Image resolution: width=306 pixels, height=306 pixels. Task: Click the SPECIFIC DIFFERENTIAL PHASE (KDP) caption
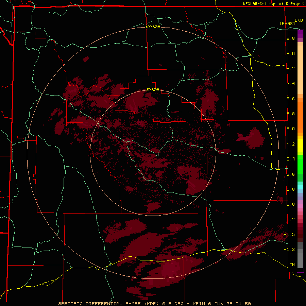coord(109,304)
